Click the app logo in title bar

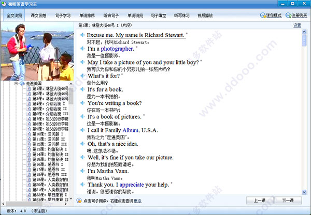click(x=4, y=4)
